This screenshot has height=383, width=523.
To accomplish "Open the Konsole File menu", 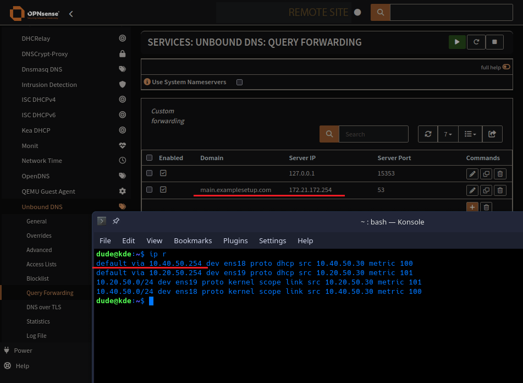I will click(x=105, y=240).
